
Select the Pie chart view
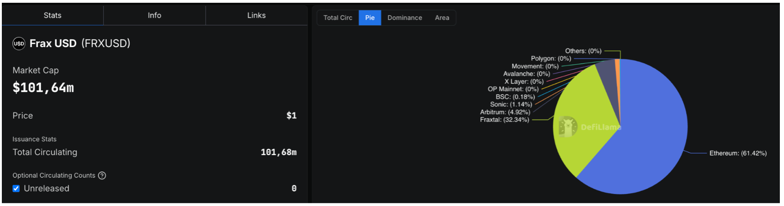[x=370, y=18]
